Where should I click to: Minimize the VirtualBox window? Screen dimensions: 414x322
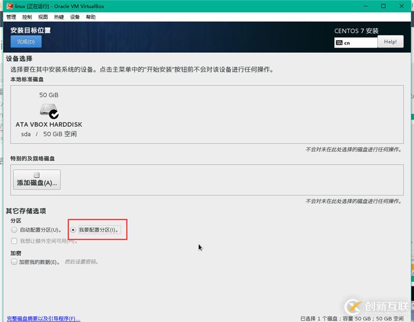(365, 6)
